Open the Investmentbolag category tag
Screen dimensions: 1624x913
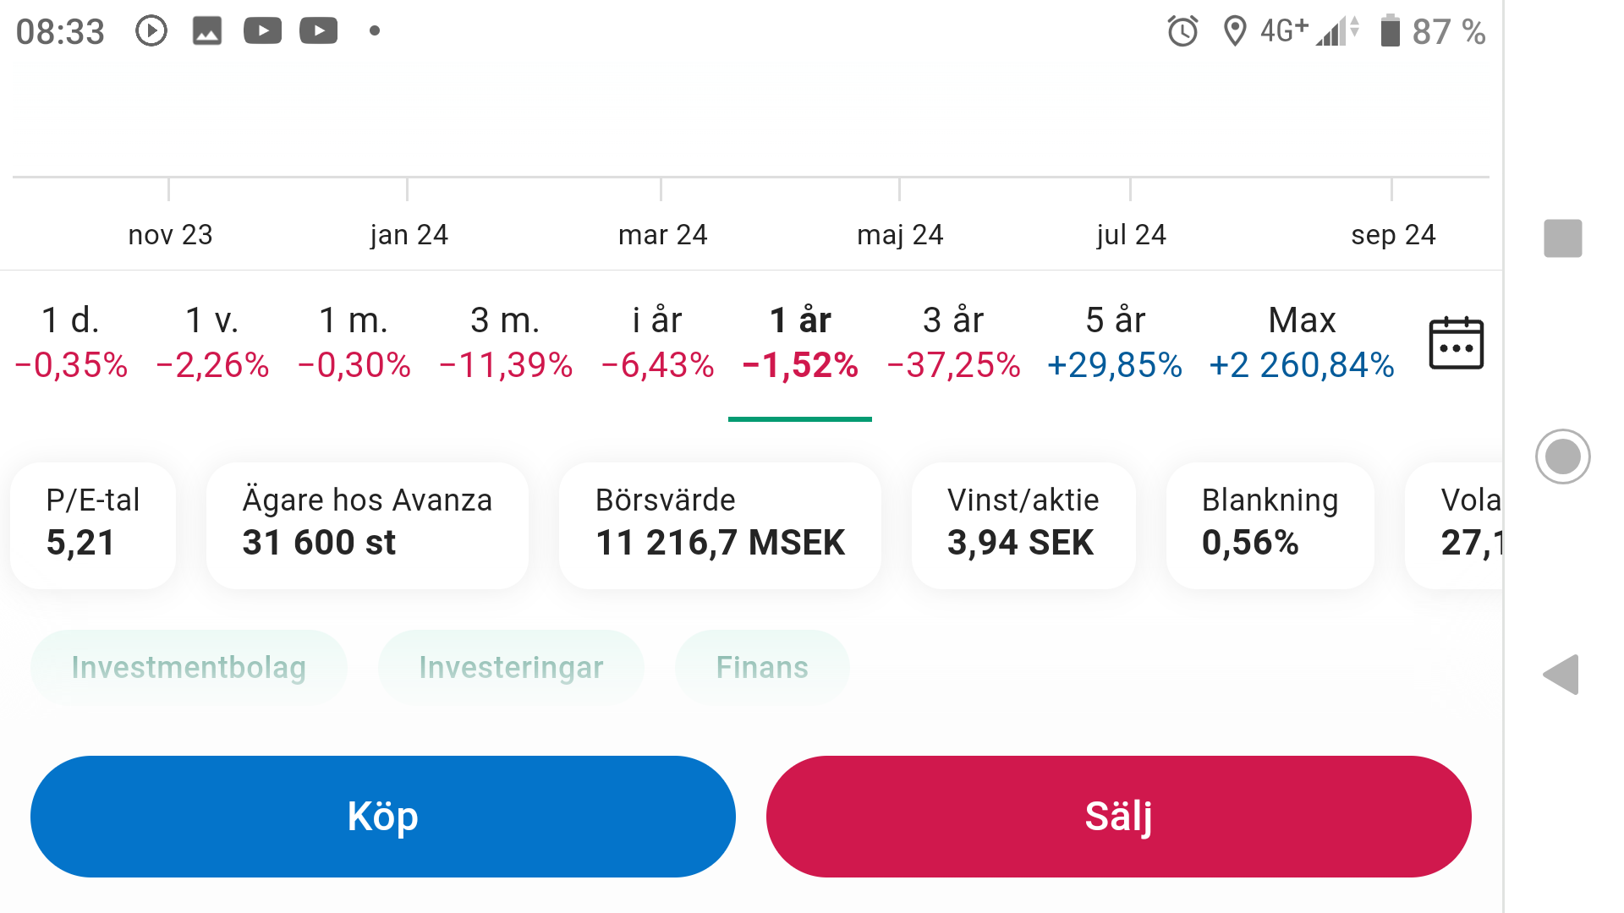click(x=189, y=668)
